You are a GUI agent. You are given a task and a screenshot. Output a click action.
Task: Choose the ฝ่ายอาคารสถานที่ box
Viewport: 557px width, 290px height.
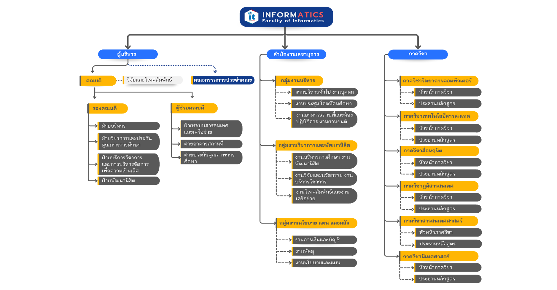[x=211, y=144]
